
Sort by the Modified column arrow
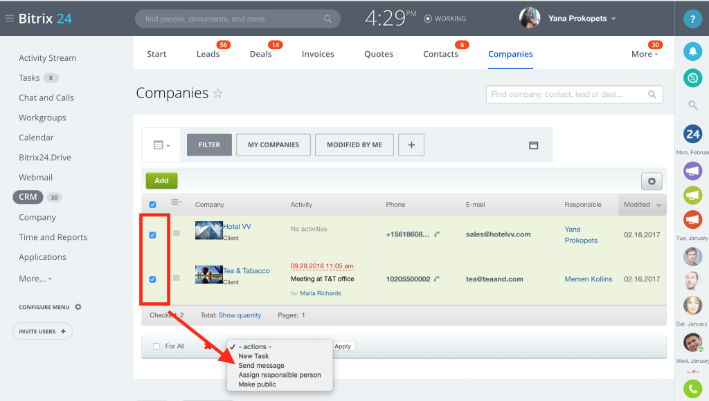pyautogui.click(x=659, y=205)
